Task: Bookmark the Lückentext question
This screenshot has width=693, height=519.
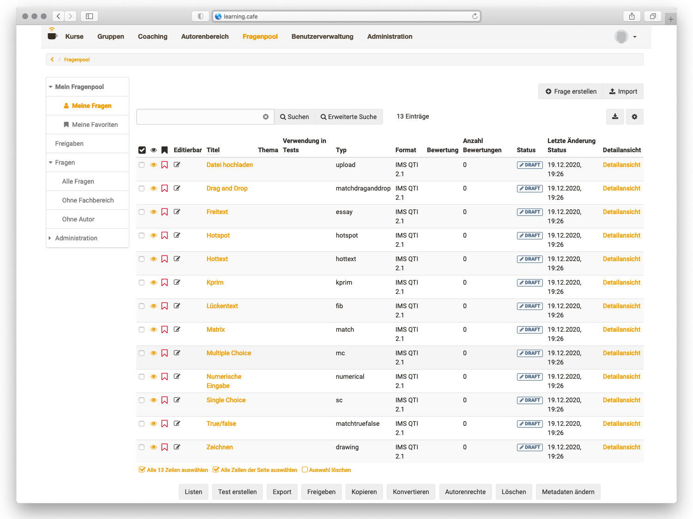Action: [x=164, y=306]
